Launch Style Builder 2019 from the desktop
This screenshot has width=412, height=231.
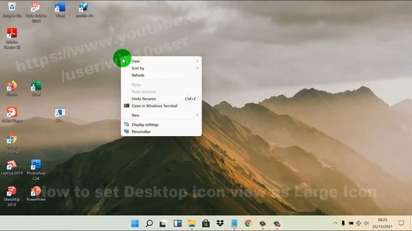click(36, 12)
